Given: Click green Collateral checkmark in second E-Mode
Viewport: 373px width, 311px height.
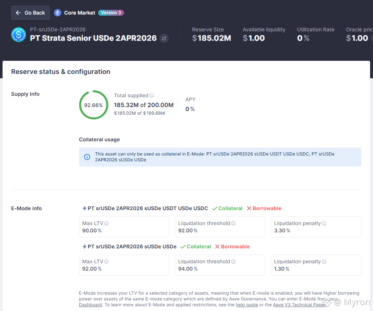Looking at the screenshot, I should coord(183,247).
